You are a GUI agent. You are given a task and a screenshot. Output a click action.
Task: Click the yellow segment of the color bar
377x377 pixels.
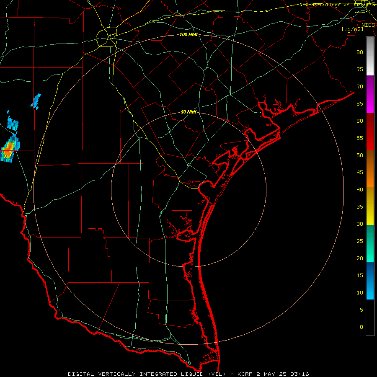click(x=370, y=206)
